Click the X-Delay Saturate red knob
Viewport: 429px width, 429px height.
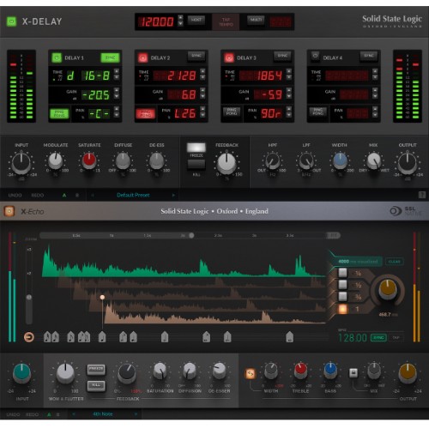click(x=89, y=160)
